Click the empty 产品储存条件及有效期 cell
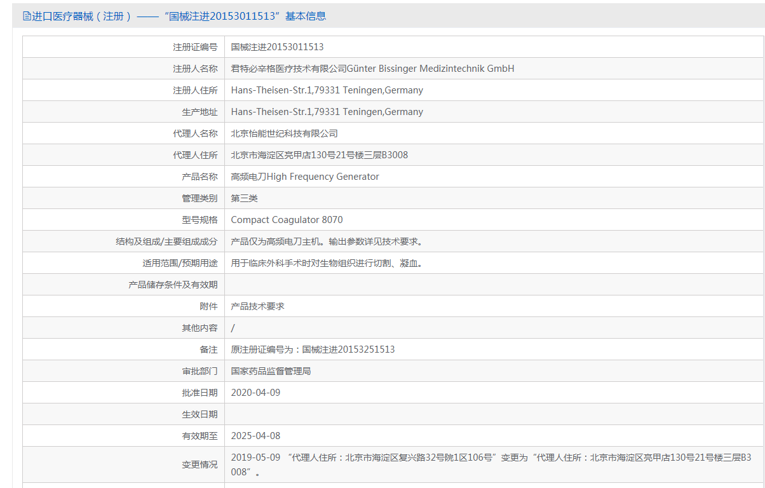 (494, 285)
